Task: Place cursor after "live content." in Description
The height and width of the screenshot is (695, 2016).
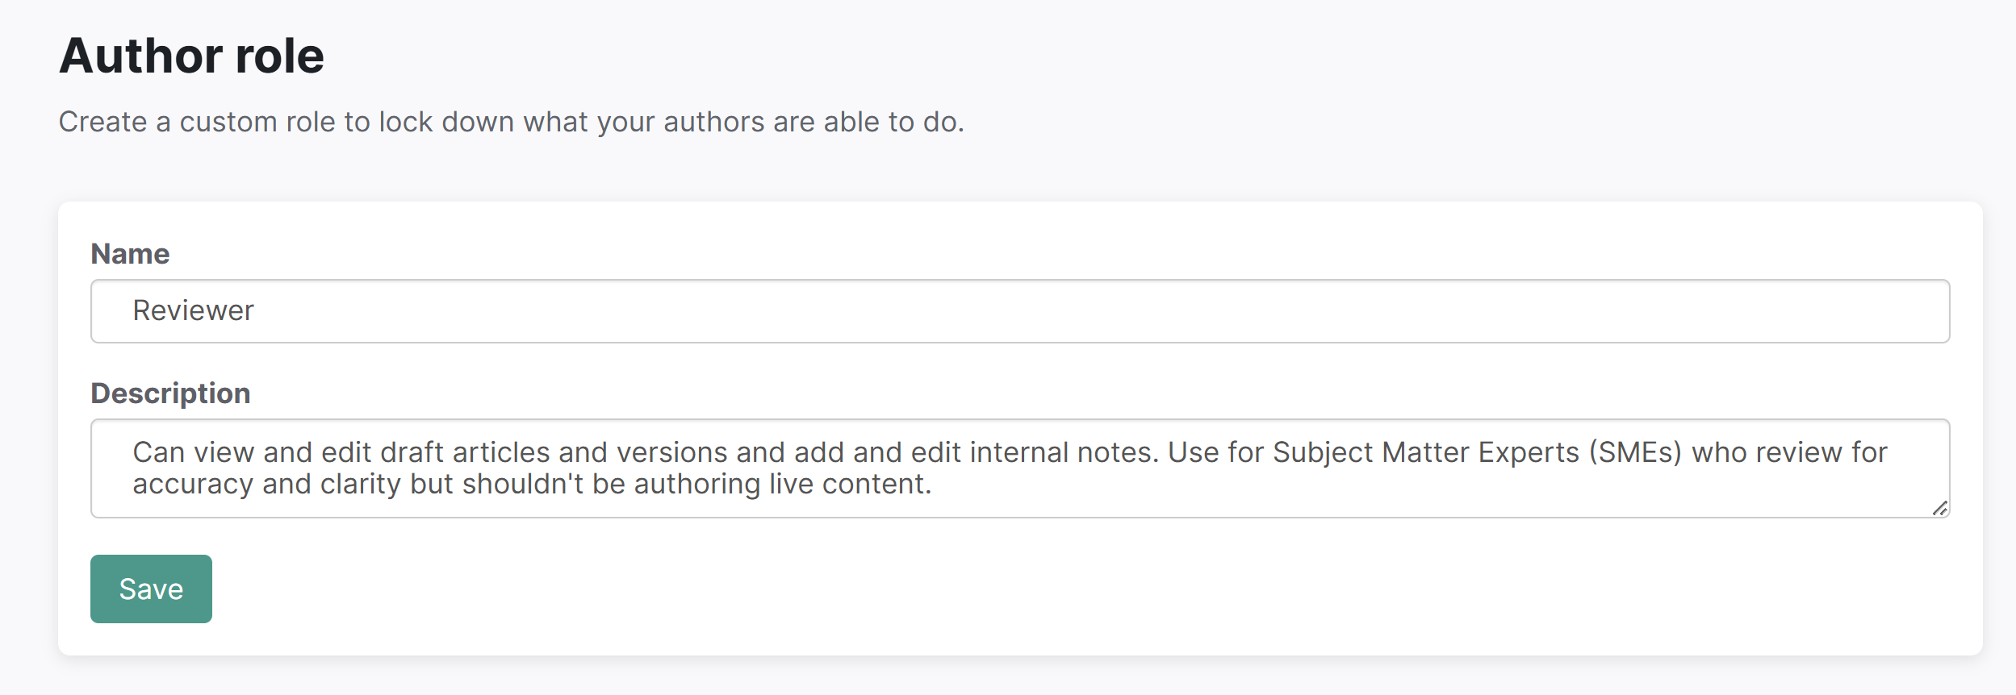Action: (934, 484)
